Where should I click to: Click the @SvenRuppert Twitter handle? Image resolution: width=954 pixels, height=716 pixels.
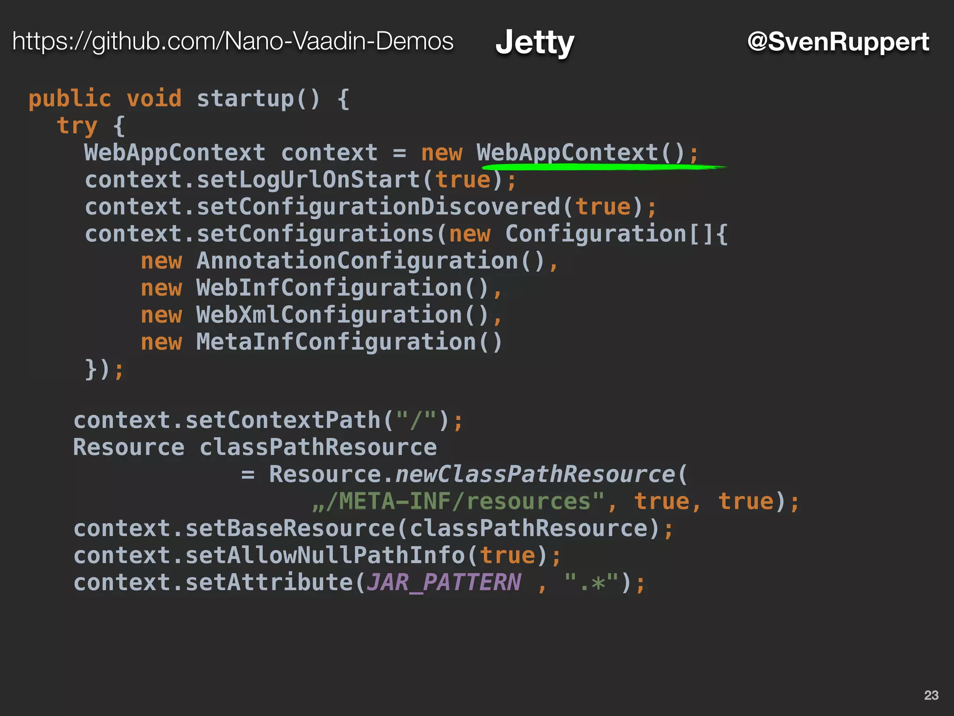point(838,41)
